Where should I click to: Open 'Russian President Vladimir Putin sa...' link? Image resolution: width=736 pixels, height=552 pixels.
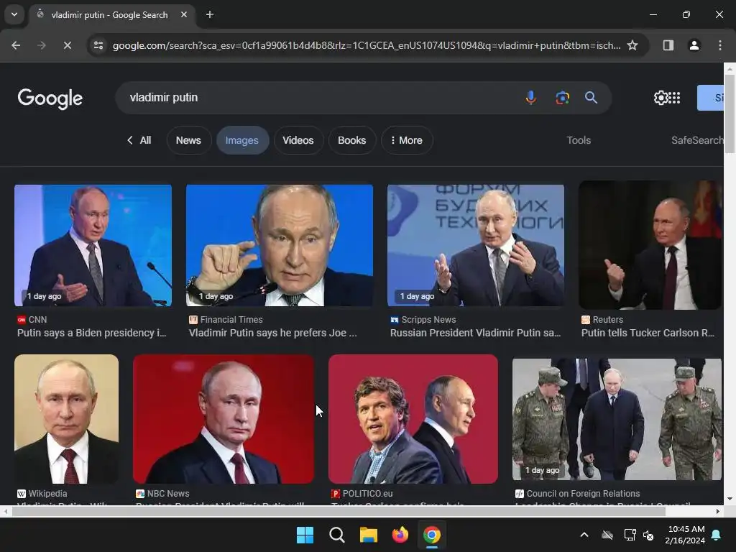pyautogui.click(x=476, y=333)
